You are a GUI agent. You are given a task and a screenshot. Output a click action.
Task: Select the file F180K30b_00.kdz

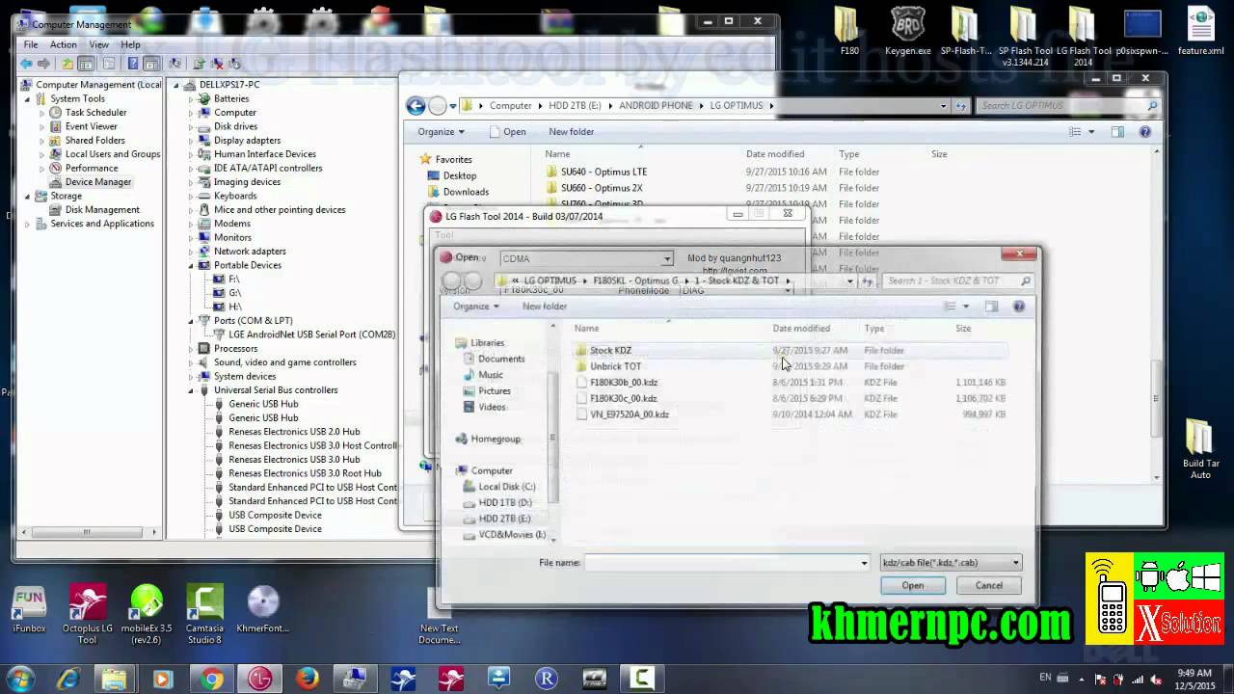[x=624, y=383]
